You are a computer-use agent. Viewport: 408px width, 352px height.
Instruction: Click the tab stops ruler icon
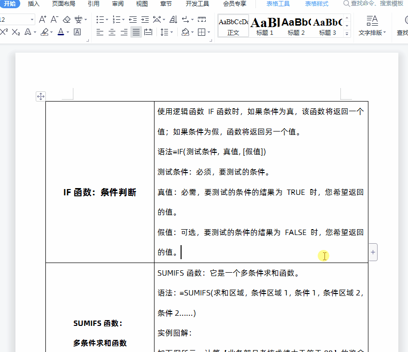[202, 19]
